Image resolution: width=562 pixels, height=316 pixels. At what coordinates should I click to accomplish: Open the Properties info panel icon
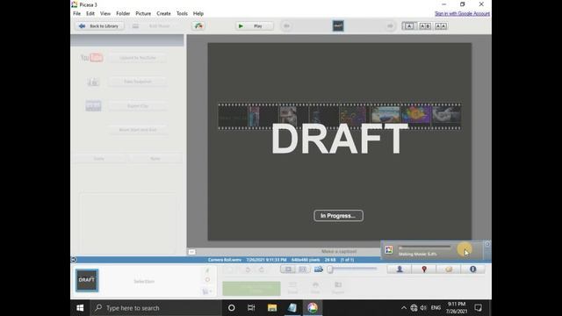click(x=472, y=269)
